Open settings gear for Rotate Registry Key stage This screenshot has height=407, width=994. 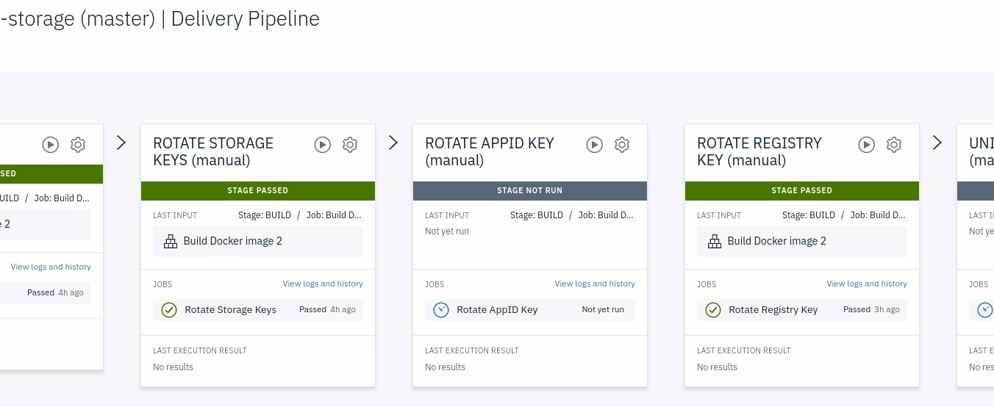894,145
